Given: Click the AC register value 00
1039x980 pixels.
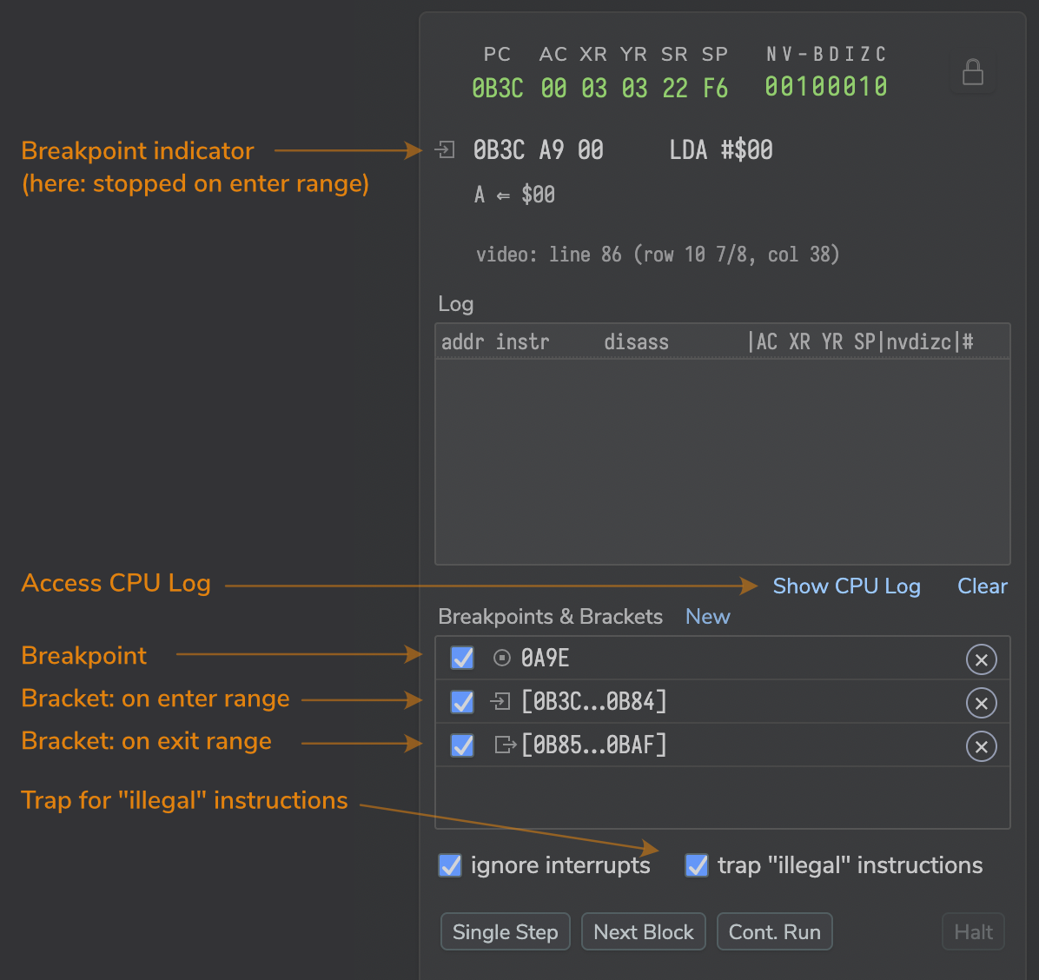Looking at the screenshot, I should 553,88.
